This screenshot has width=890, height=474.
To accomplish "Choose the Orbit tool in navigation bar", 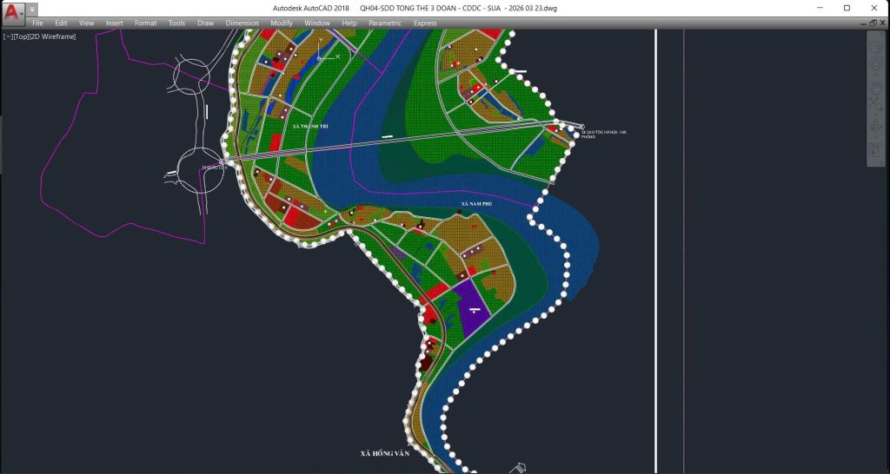I will pyautogui.click(x=875, y=128).
